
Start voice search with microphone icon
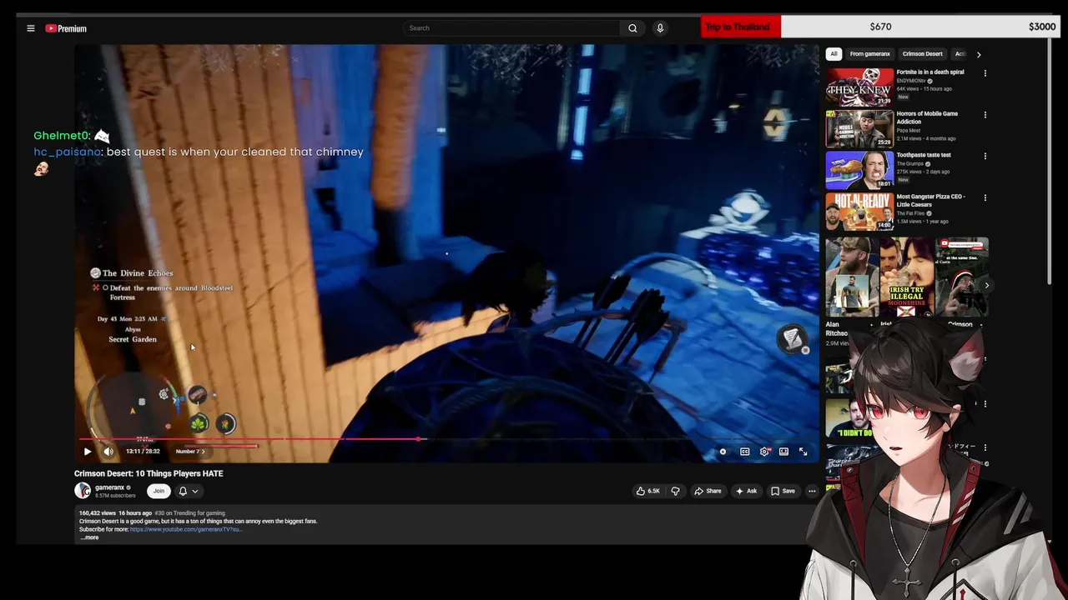pos(660,28)
